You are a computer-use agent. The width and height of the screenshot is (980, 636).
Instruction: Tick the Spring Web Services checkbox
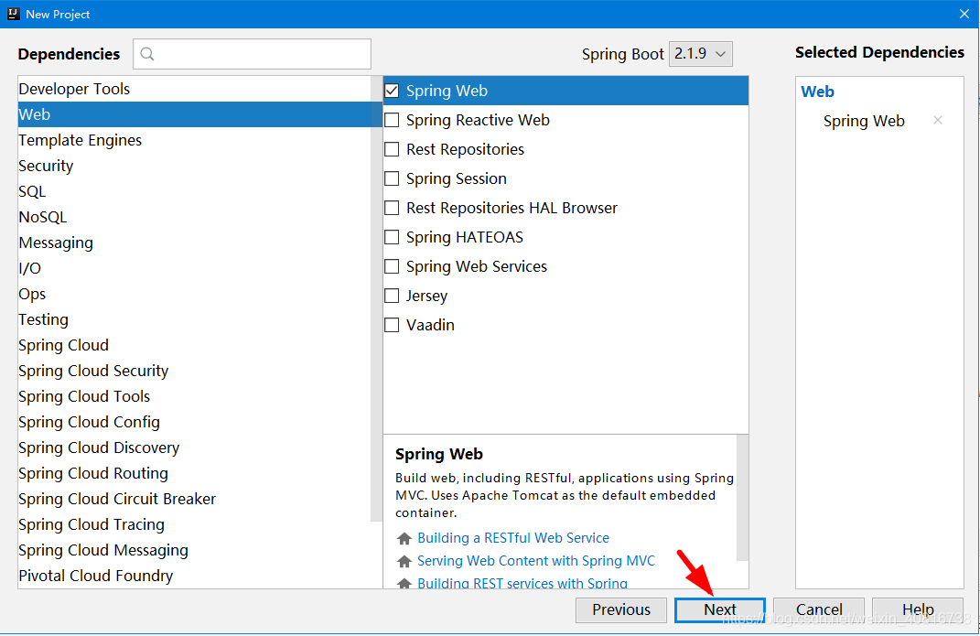392,266
